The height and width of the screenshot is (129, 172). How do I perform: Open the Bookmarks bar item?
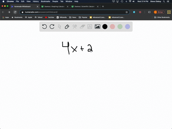(17, 17)
